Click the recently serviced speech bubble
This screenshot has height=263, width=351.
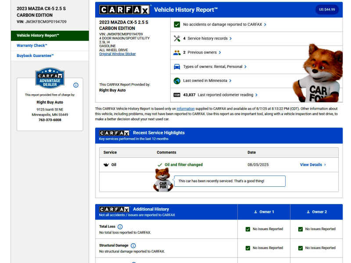point(229,181)
